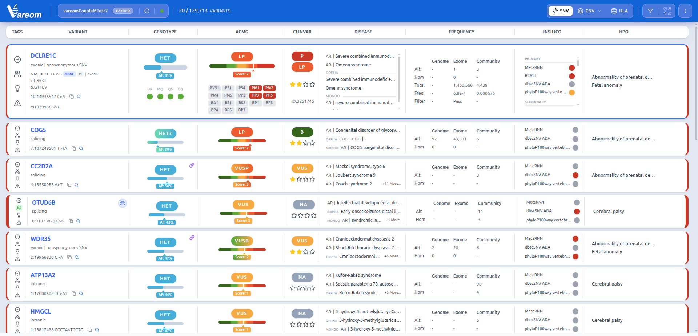Toggle the DCLRE1C checkmark tag

coord(17,60)
